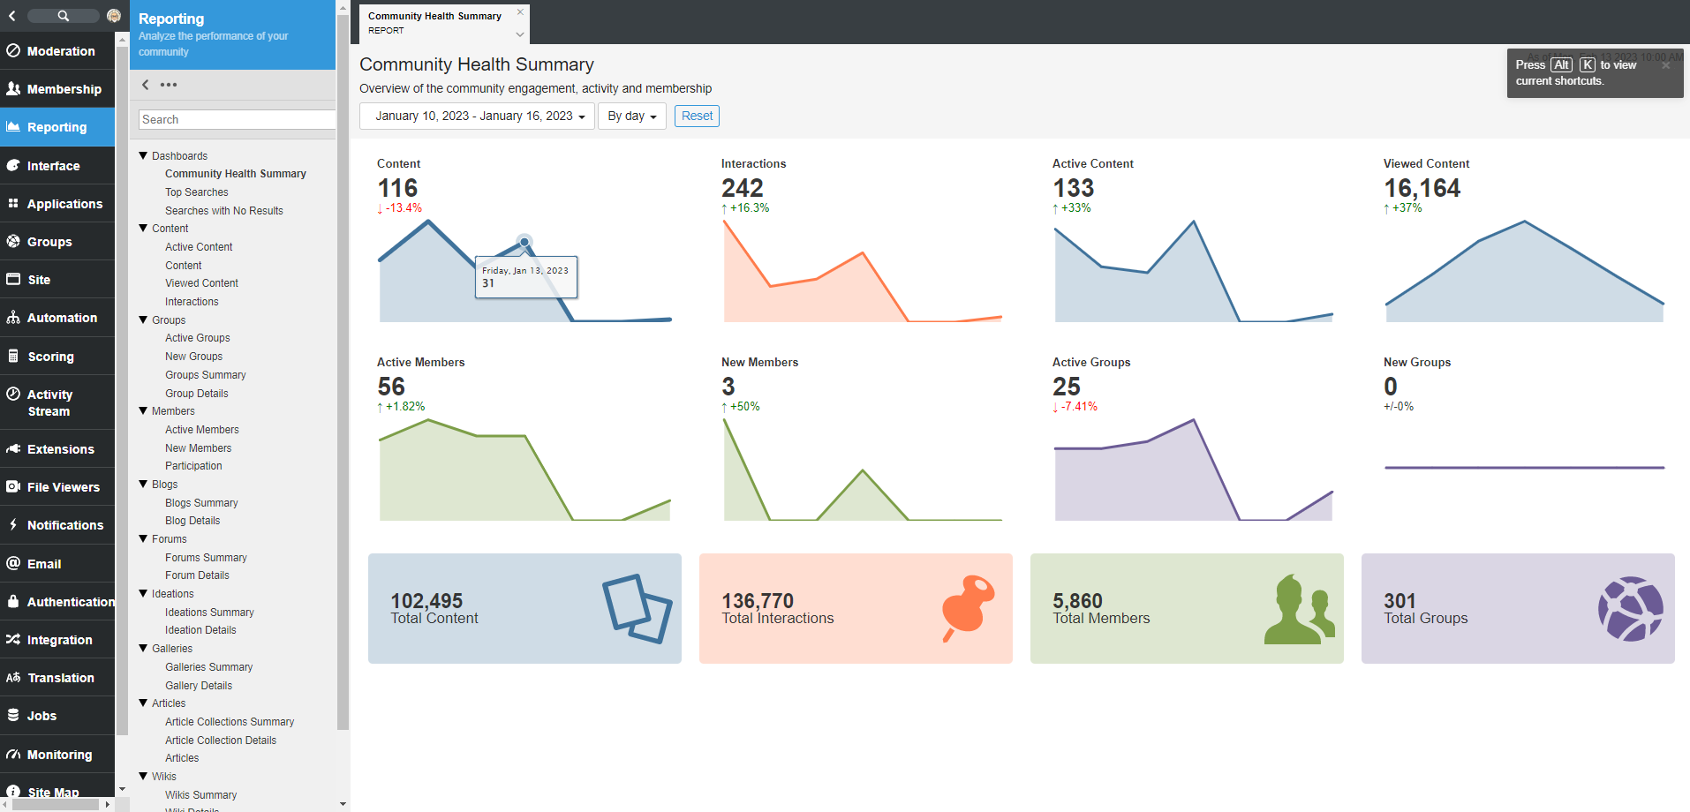The height and width of the screenshot is (812, 1690).
Task: Open the Jobs section
Action: click(57, 716)
